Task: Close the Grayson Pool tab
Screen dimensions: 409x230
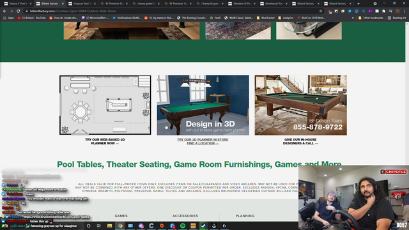Action: 95,4
